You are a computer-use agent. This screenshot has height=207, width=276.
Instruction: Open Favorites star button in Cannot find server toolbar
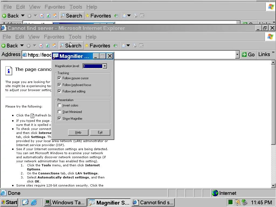click(97, 46)
